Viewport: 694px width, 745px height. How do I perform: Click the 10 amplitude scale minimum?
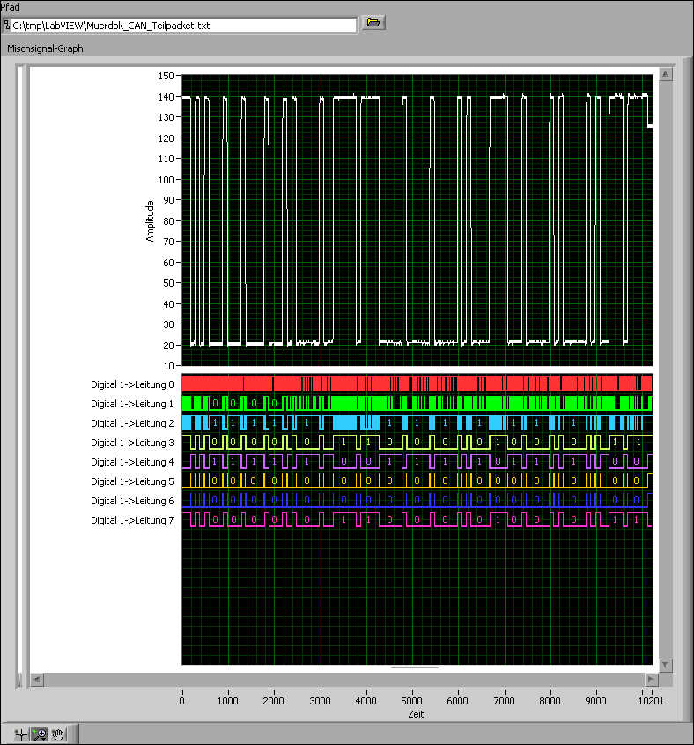click(168, 366)
